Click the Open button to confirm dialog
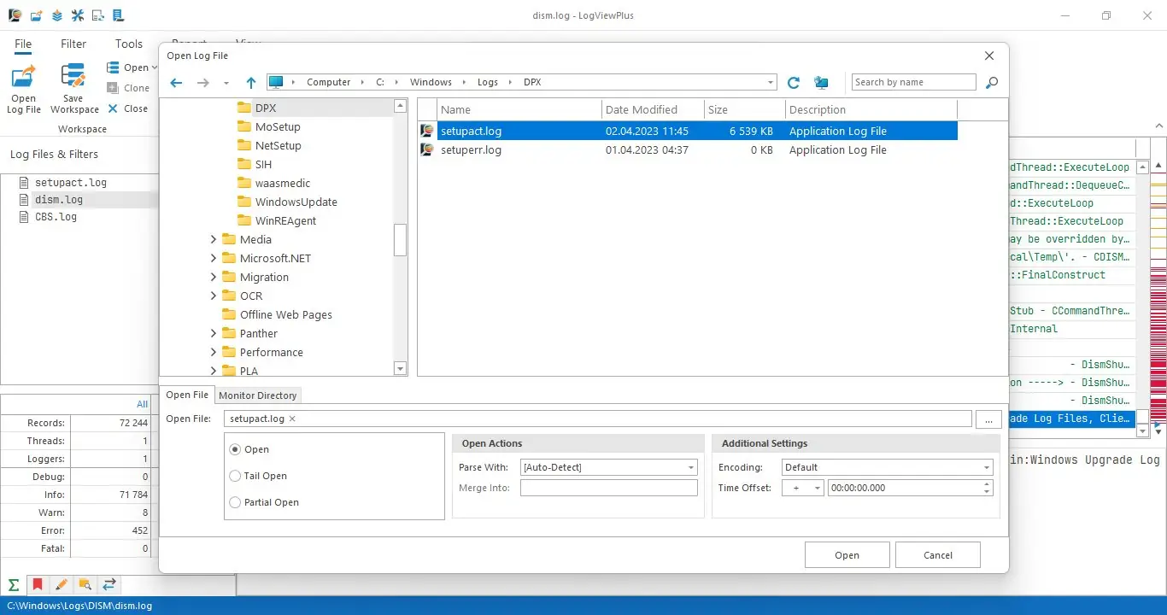 [847, 555]
